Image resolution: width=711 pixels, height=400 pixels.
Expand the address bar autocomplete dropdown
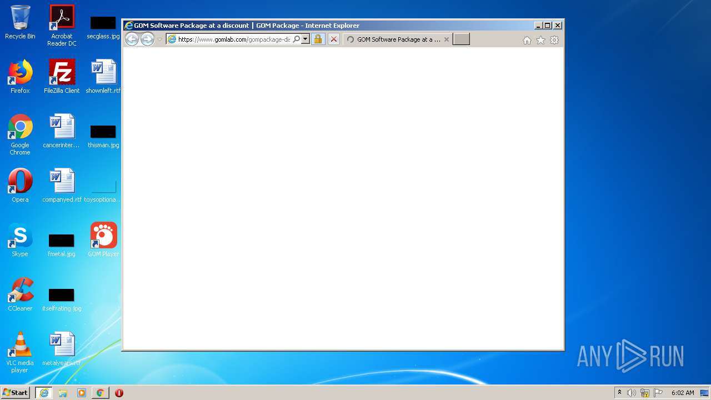pyautogui.click(x=305, y=39)
